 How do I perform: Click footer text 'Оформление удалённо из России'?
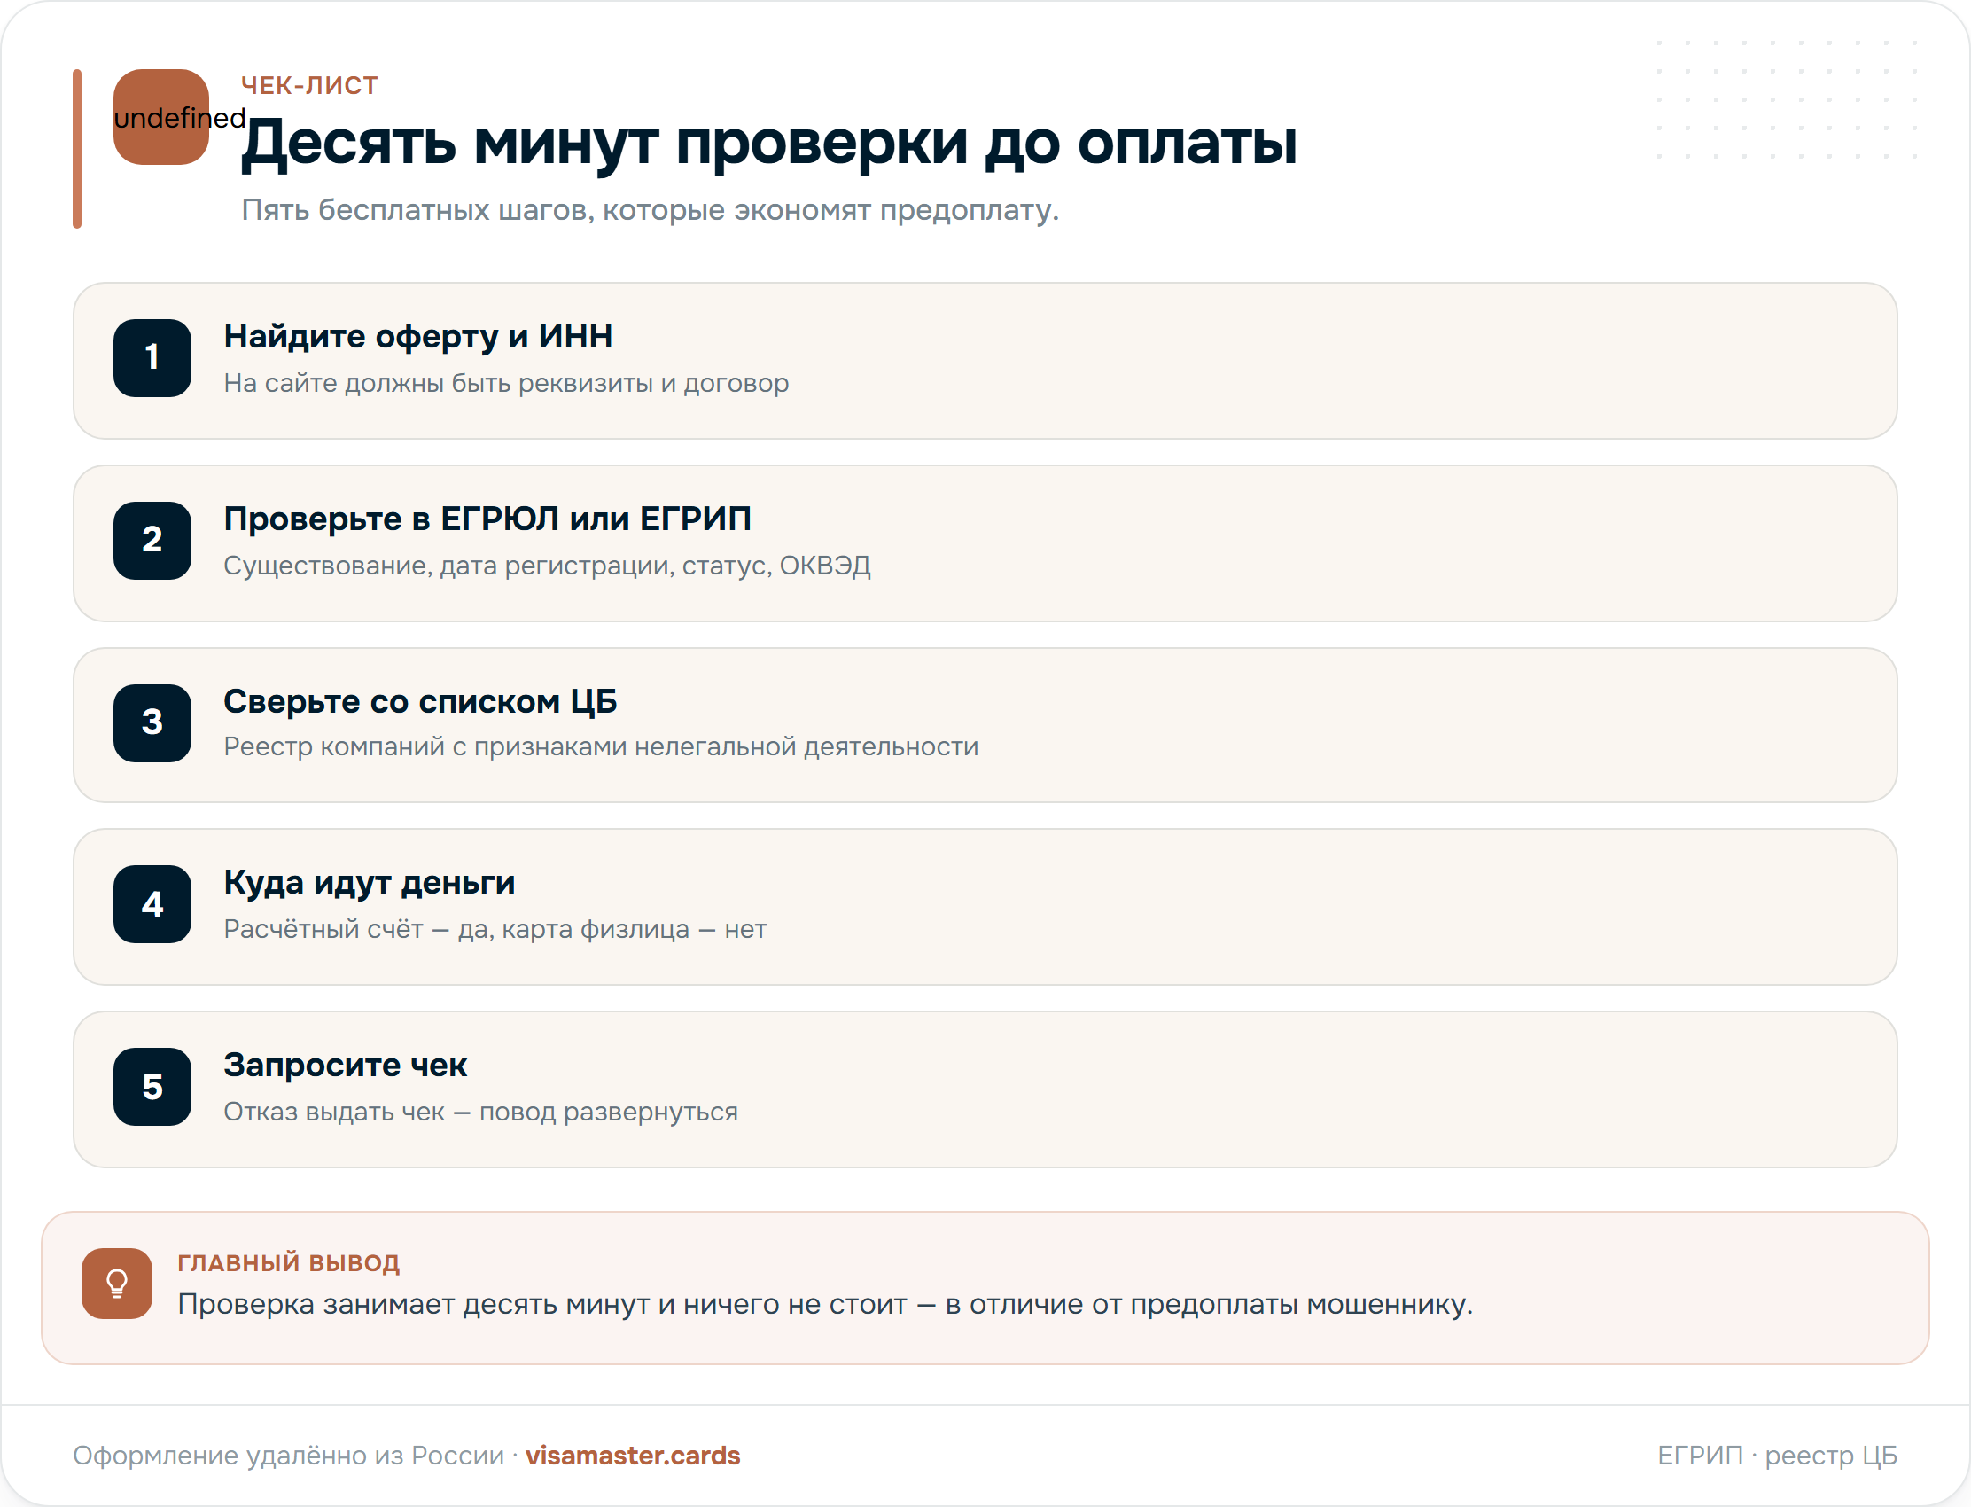coord(289,1456)
